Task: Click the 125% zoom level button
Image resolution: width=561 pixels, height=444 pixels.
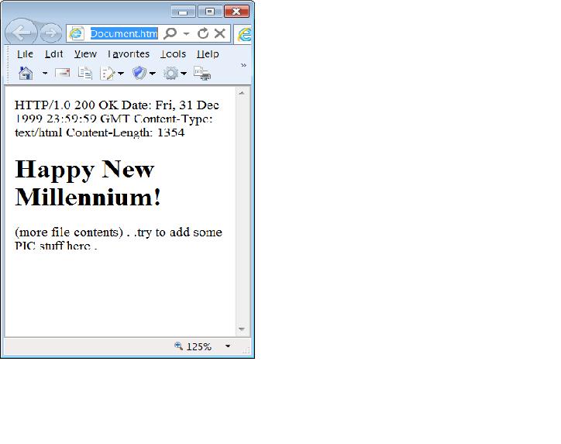Action: tap(194, 346)
